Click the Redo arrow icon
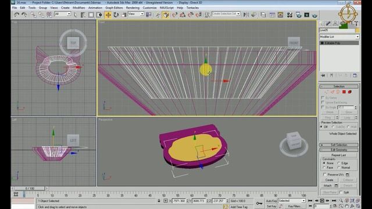 (x=24, y=15)
